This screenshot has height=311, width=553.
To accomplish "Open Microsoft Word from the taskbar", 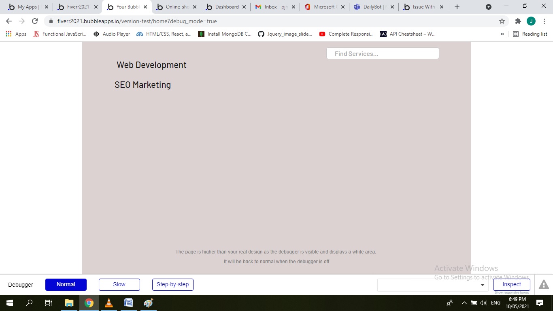I will pyautogui.click(x=128, y=302).
